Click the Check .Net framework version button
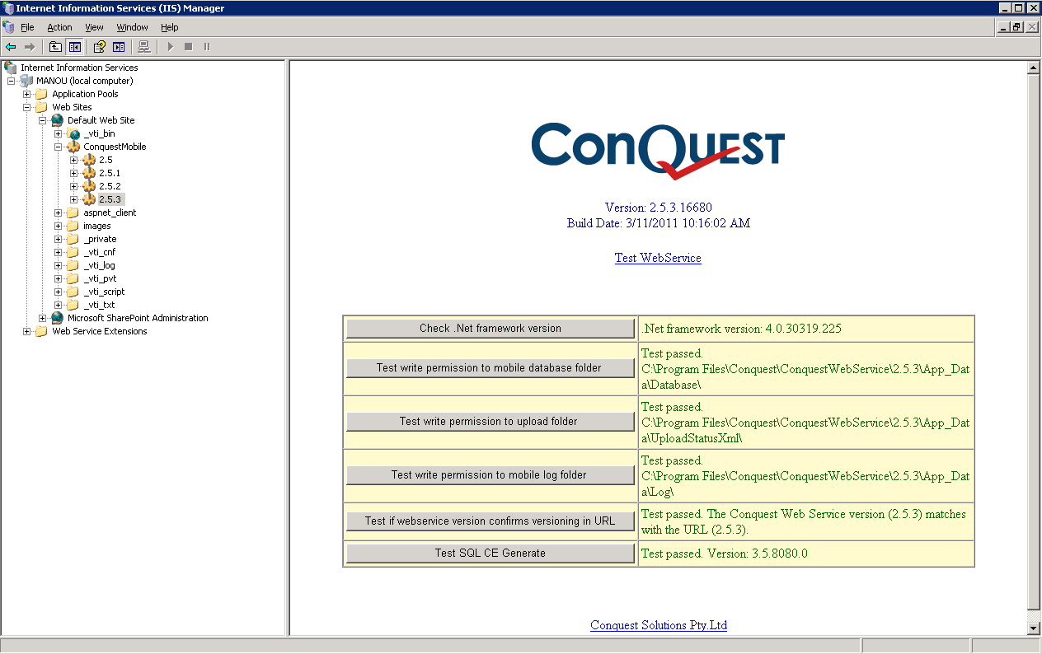 coord(490,329)
